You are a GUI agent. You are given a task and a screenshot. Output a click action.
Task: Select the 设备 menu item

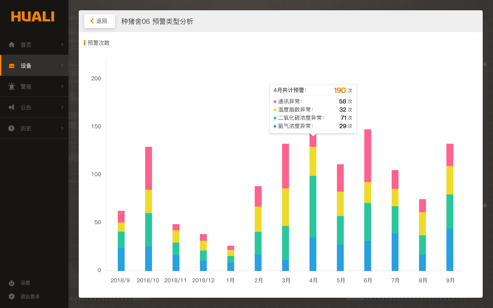tap(26, 66)
